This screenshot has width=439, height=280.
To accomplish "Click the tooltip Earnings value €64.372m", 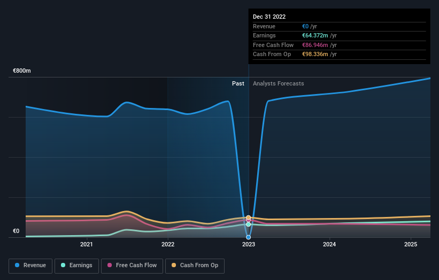I will pyautogui.click(x=315, y=35).
